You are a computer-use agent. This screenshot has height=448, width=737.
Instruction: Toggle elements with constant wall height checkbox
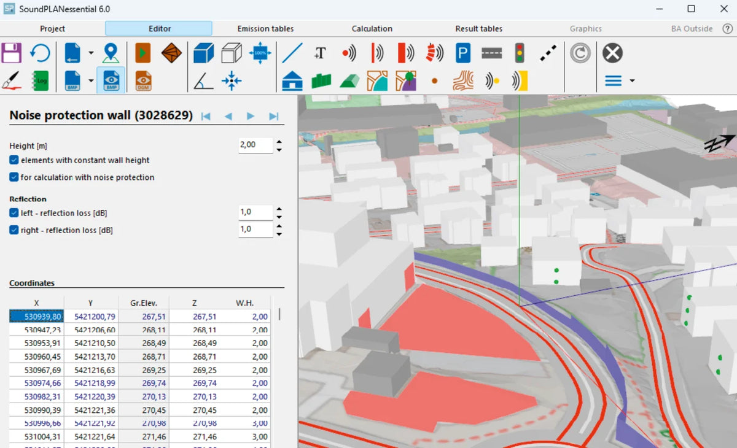[14, 160]
